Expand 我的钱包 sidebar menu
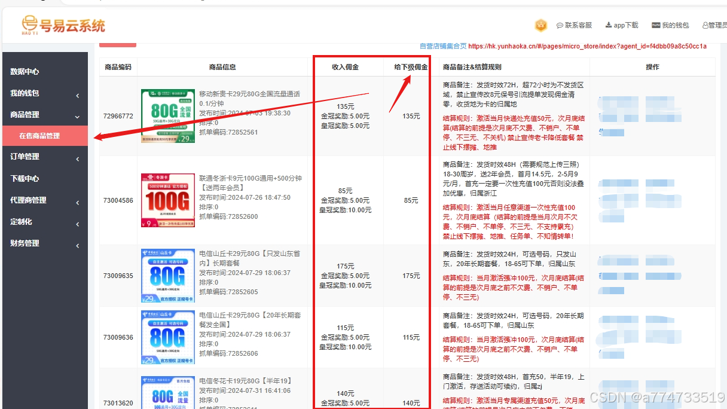The height and width of the screenshot is (409, 727). pos(45,93)
